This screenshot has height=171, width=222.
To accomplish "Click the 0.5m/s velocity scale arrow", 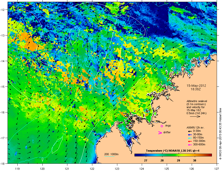I will tap(195, 116).
